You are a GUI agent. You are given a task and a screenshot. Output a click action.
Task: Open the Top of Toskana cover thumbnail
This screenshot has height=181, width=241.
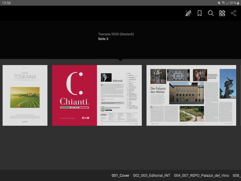(25, 95)
